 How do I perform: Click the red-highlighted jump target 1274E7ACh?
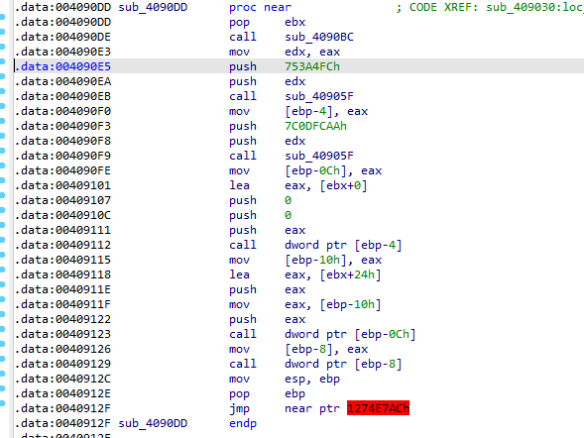[x=378, y=408]
